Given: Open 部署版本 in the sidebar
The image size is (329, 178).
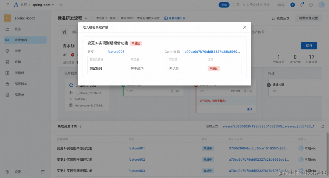Looking at the screenshot, I should (25, 84).
